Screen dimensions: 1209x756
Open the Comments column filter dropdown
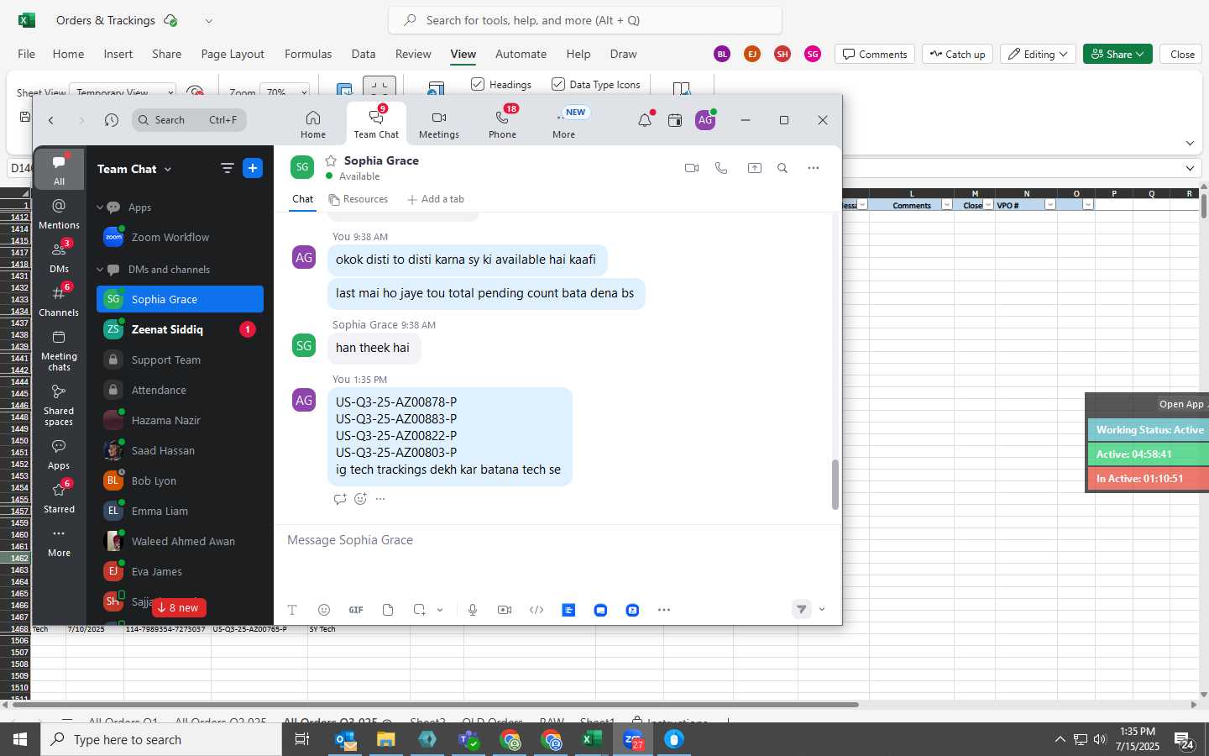click(x=947, y=205)
